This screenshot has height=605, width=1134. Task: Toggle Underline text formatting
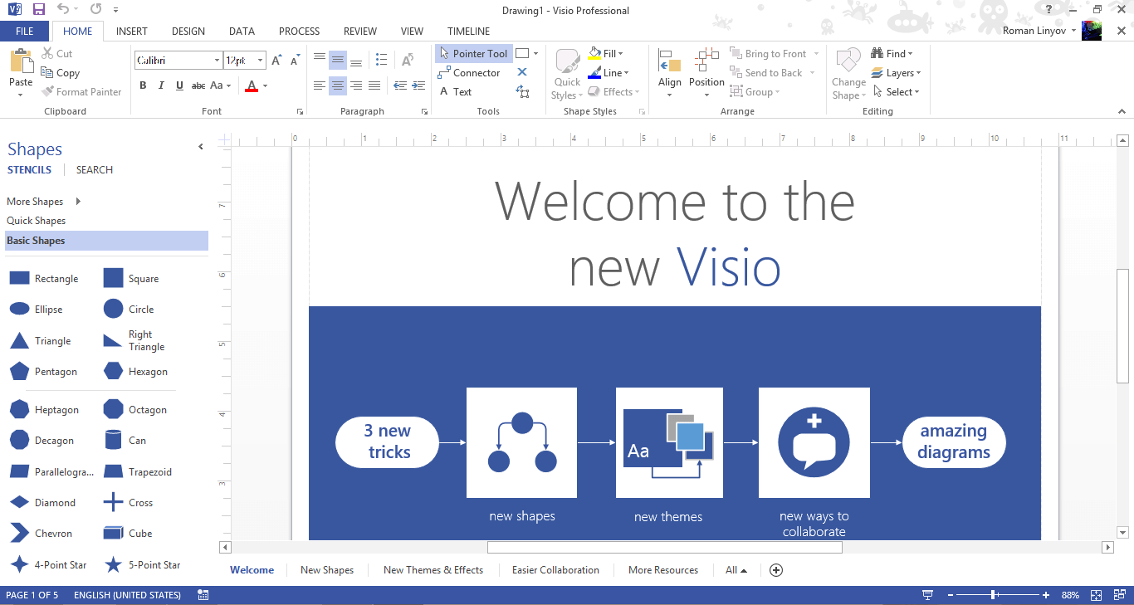[179, 85]
